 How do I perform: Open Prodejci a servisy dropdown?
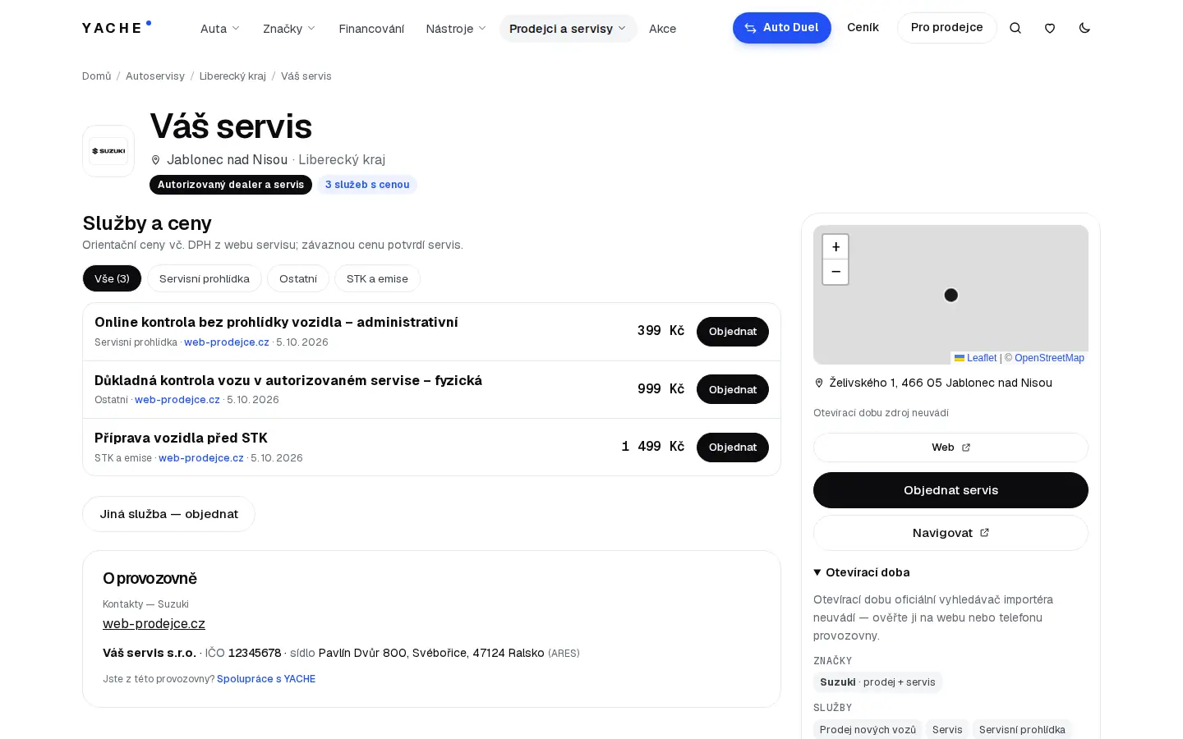point(568,28)
